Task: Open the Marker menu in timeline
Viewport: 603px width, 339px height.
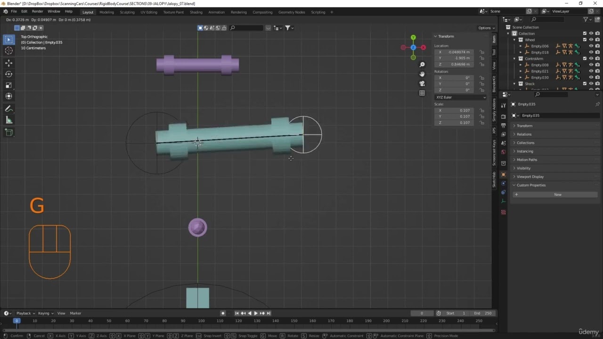Action: coord(75,313)
